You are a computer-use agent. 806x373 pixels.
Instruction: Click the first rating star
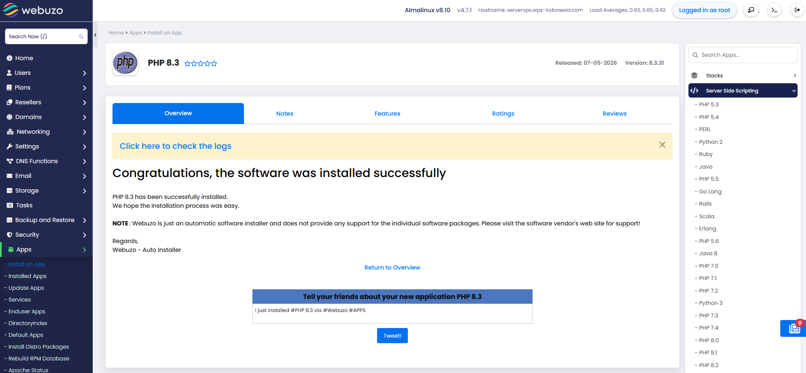pos(187,63)
